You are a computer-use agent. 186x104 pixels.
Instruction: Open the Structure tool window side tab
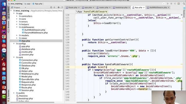[x=8, y=27]
